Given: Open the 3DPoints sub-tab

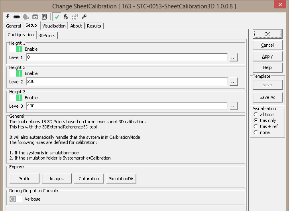Looking at the screenshot, I should pyautogui.click(x=47, y=35).
